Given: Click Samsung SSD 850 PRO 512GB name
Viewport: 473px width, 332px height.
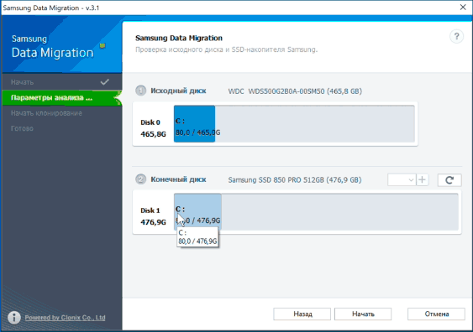Looking at the screenshot, I should pyautogui.click(x=295, y=180).
